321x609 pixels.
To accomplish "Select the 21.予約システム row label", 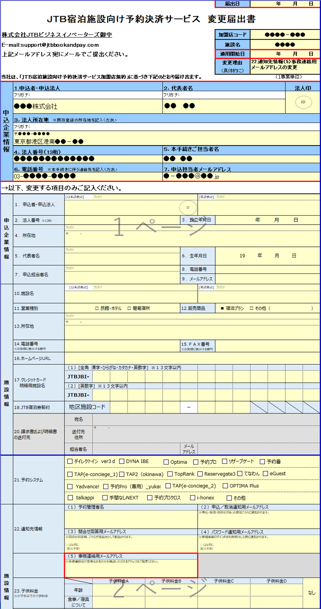I will pos(28,480).
